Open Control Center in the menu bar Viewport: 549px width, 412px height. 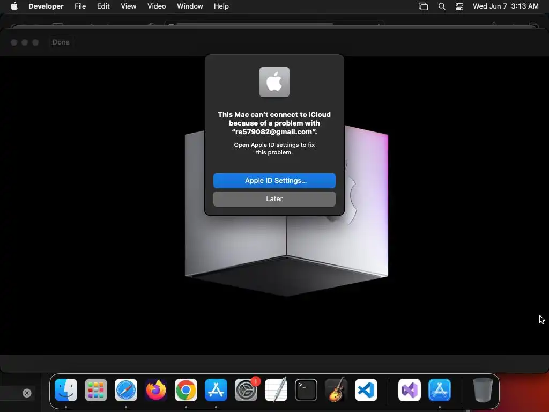(x=459, y=6)
